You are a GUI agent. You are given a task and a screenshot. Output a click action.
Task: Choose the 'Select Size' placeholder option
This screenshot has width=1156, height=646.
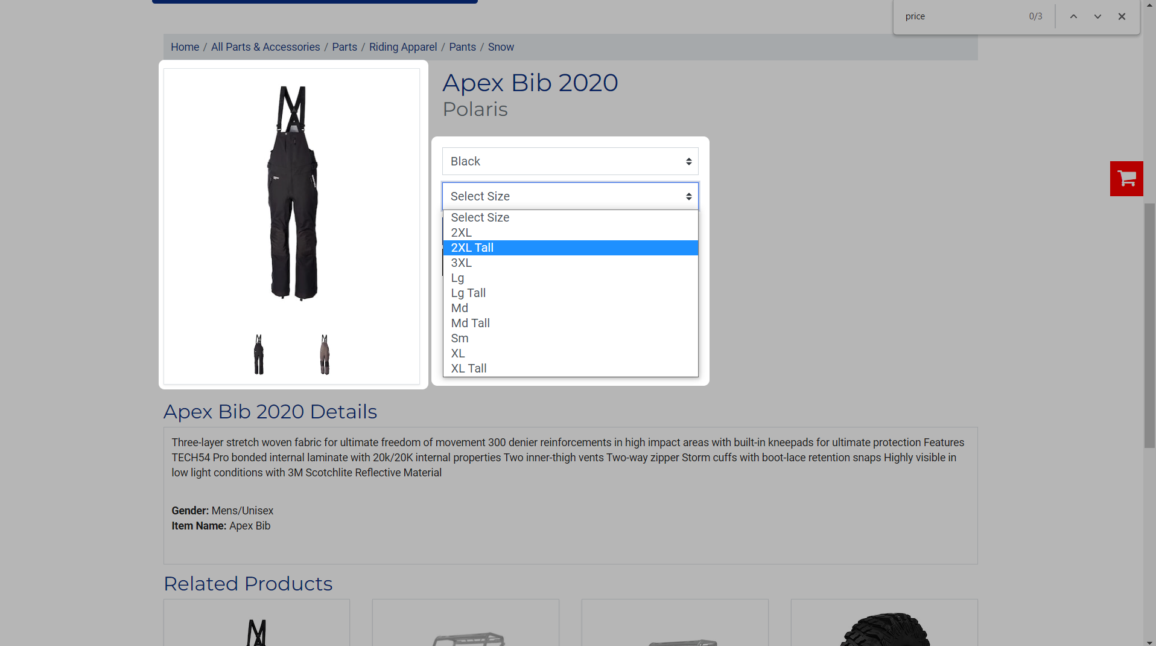pyautogui.click(x=570, y=217)
